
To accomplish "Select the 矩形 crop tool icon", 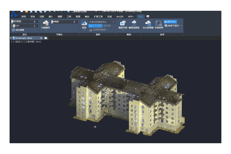I will (84, 23).
